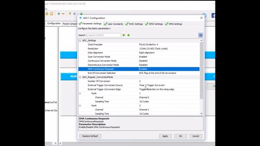The width and height of the screenshot is (260, 146).
Task: Open Power Consumption tab in main window
Action: tap(69, 24)
